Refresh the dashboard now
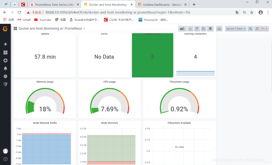This screenshot has height=165, width=272. tap(257, 29)
